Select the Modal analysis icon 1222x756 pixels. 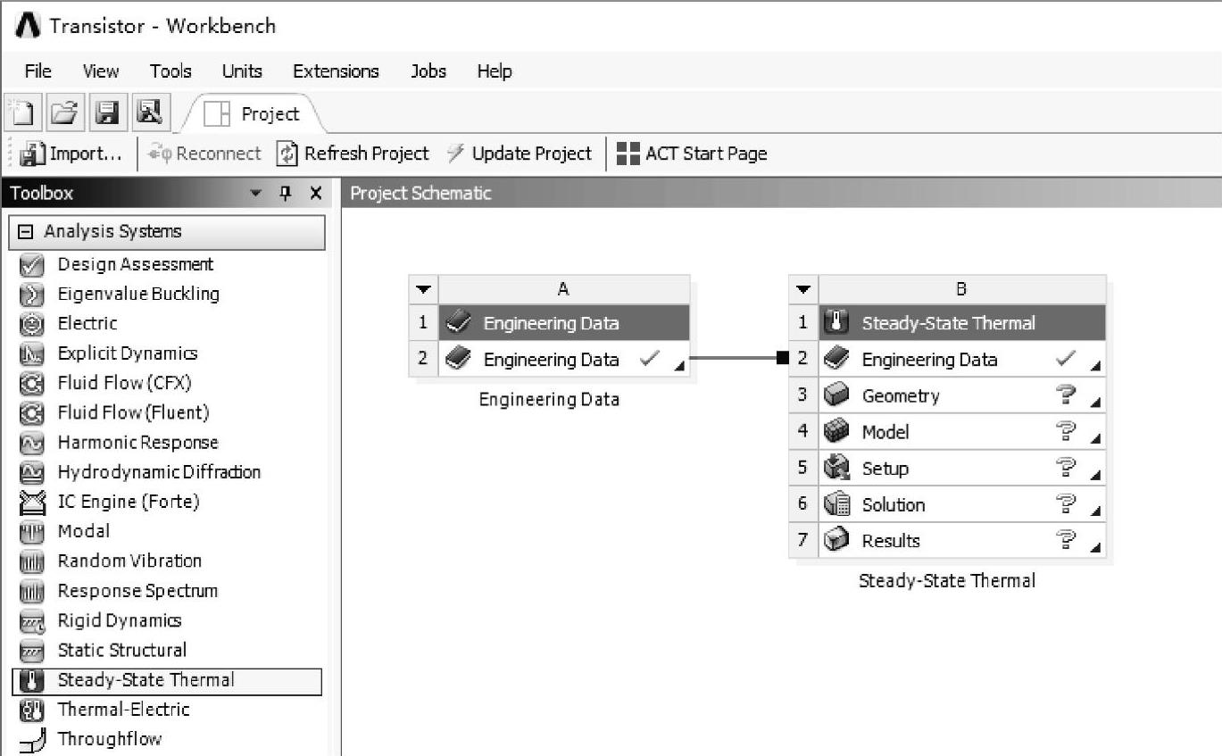coord(32,532)
